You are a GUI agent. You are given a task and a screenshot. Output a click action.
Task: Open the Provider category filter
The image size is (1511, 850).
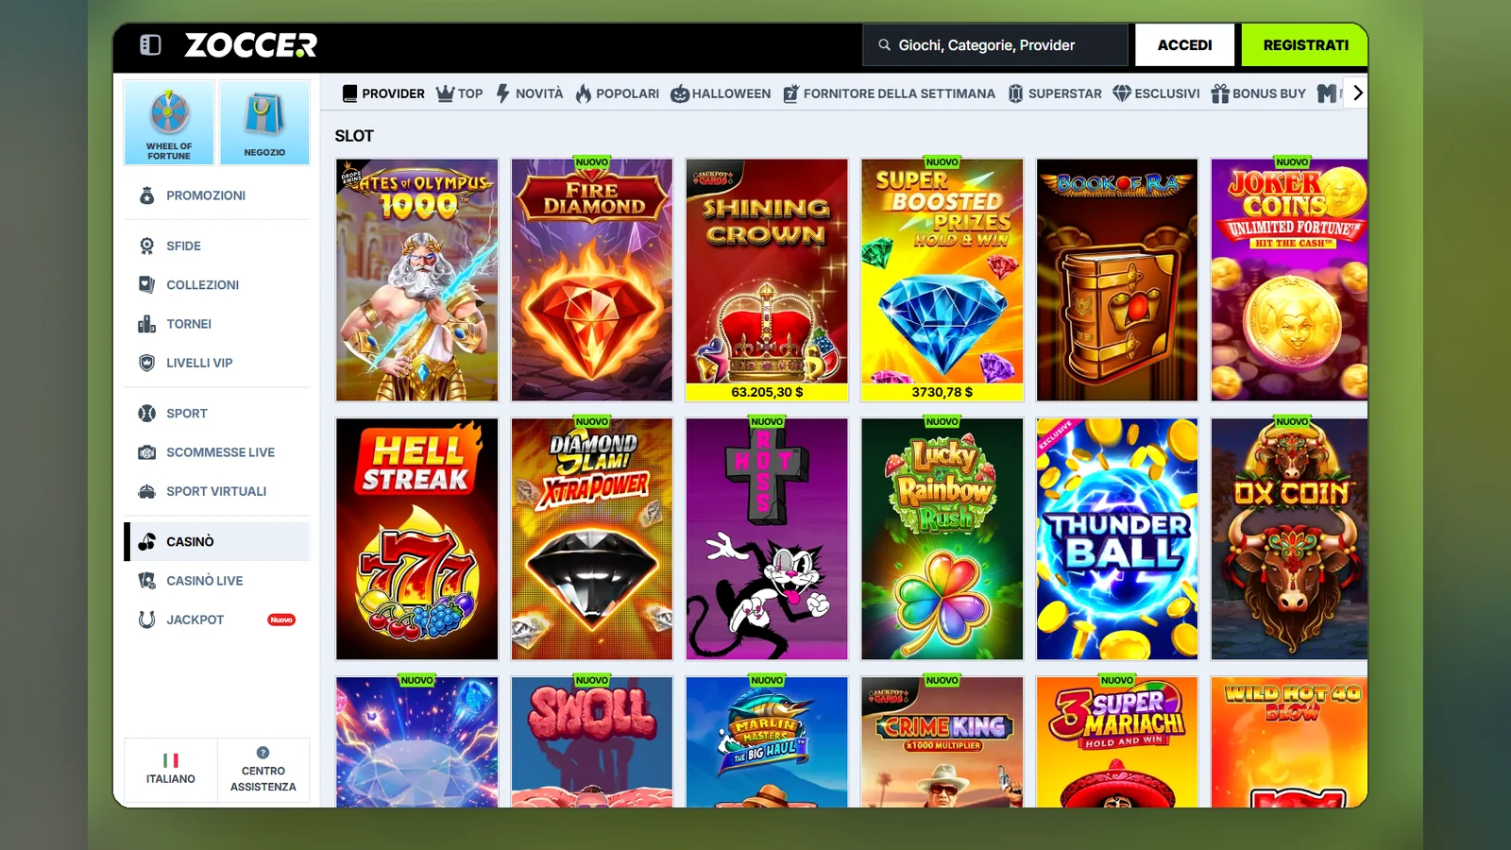tap(383, 93)
